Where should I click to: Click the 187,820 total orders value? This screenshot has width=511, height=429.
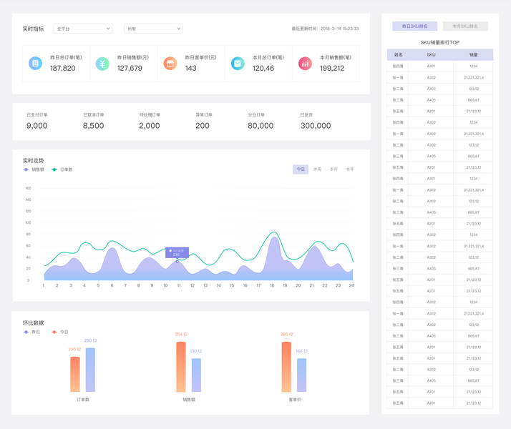pyautogui.click(x=62, y=69)
